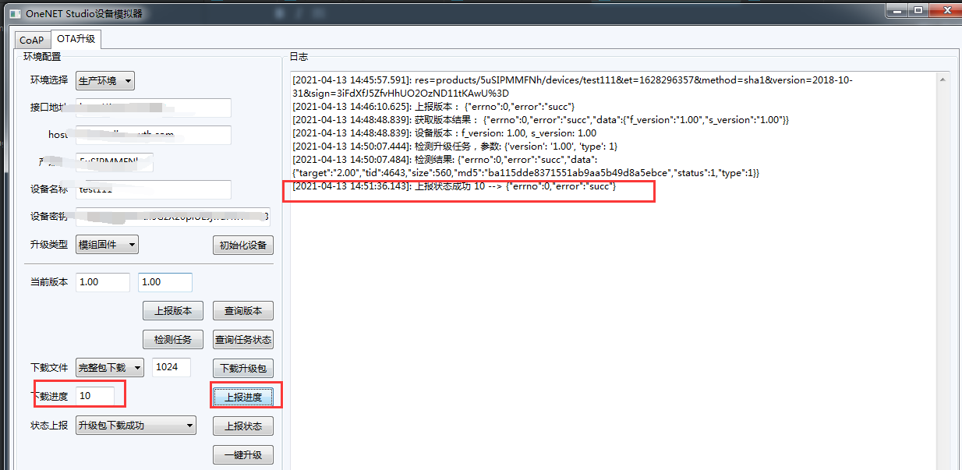Viewport: 962px width, 470px height.
Task: Click the '环境配置' group label
Action: (x=42, y=56)
